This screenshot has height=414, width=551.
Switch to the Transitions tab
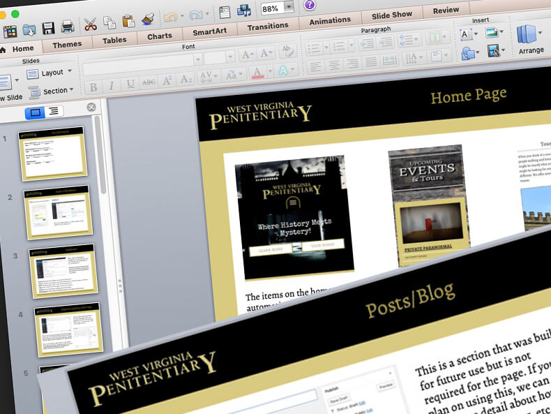point(268,26)
